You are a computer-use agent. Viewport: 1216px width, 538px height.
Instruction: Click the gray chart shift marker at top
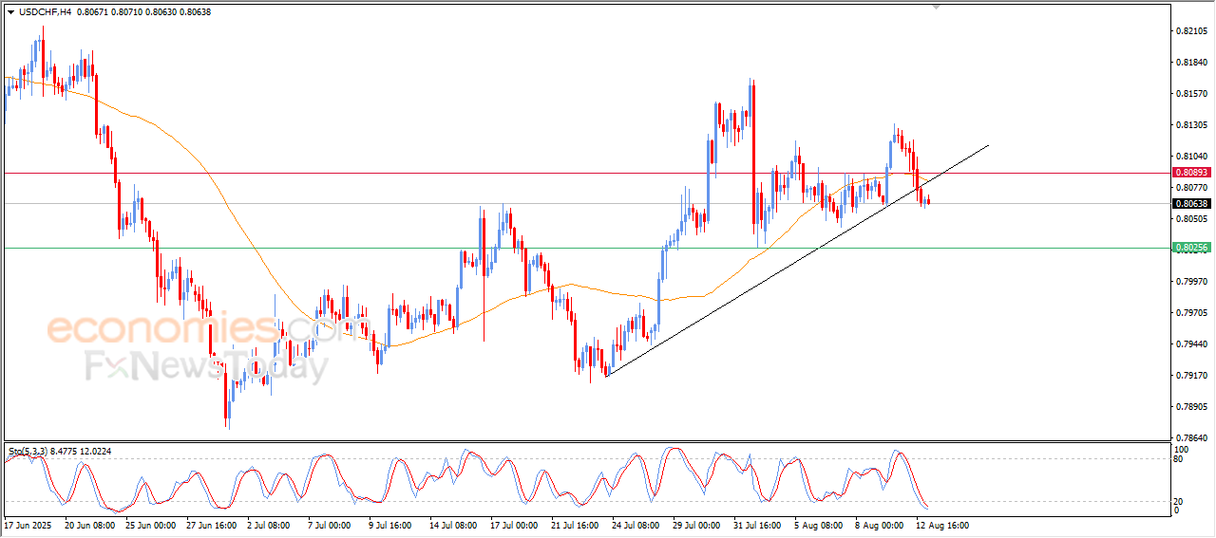pyautogui.click(x=937, y=8)
